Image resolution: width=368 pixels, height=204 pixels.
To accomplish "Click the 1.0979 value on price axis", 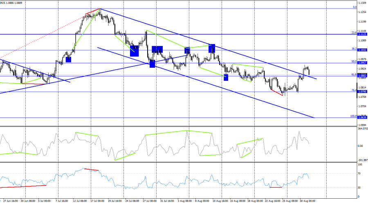I will (362, 59).
